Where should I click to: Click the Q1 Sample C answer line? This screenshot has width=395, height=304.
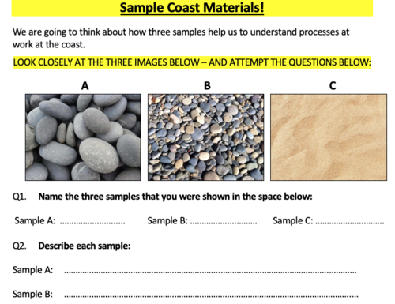coord(350,223)
